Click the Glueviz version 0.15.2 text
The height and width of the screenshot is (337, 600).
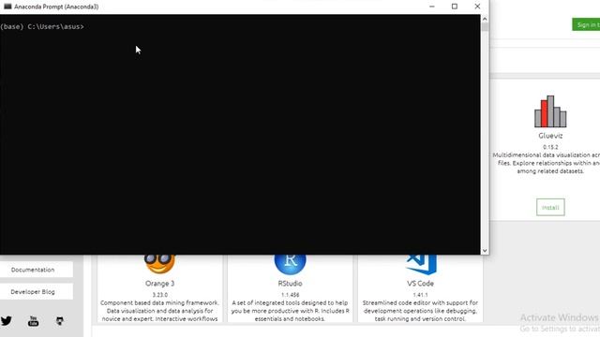coord(550,147)
